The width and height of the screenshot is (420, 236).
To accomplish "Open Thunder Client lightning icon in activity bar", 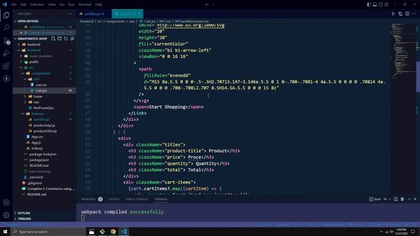I will [7, 79].
